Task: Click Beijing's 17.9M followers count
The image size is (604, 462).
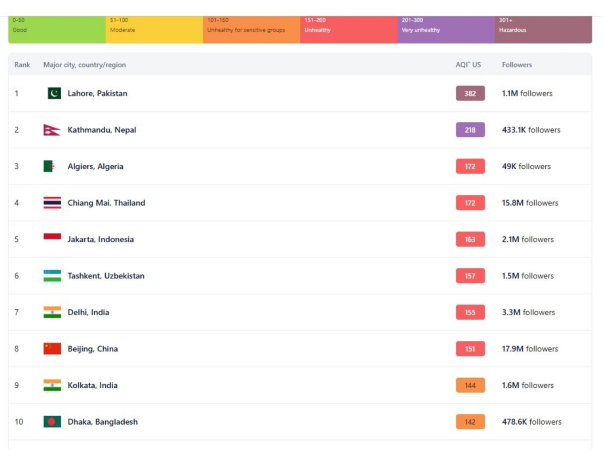Action: [x=530, y=349]
